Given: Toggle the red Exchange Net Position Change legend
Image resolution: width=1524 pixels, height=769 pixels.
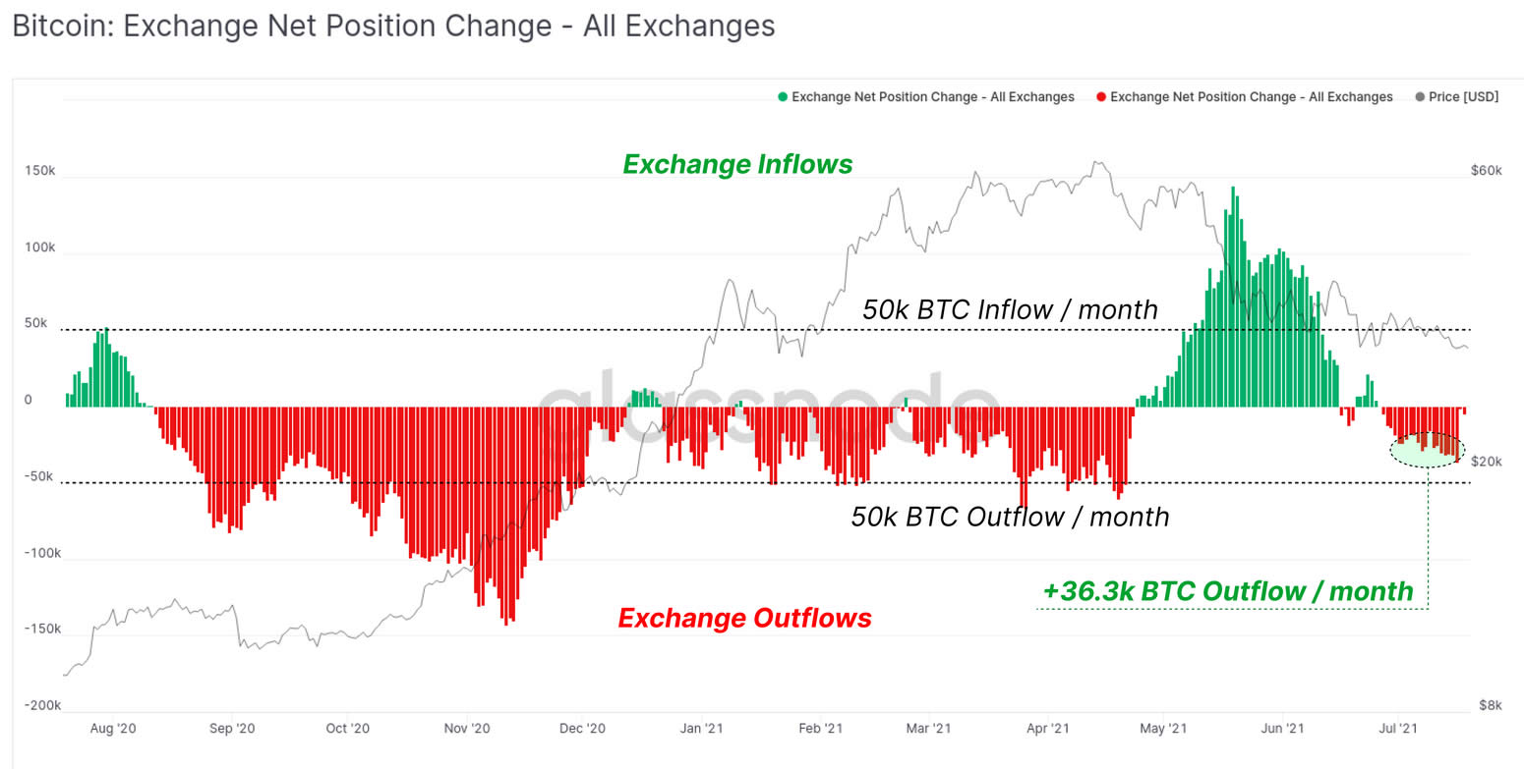Looking at the screenshot, I should click(x=1244, y=97).
